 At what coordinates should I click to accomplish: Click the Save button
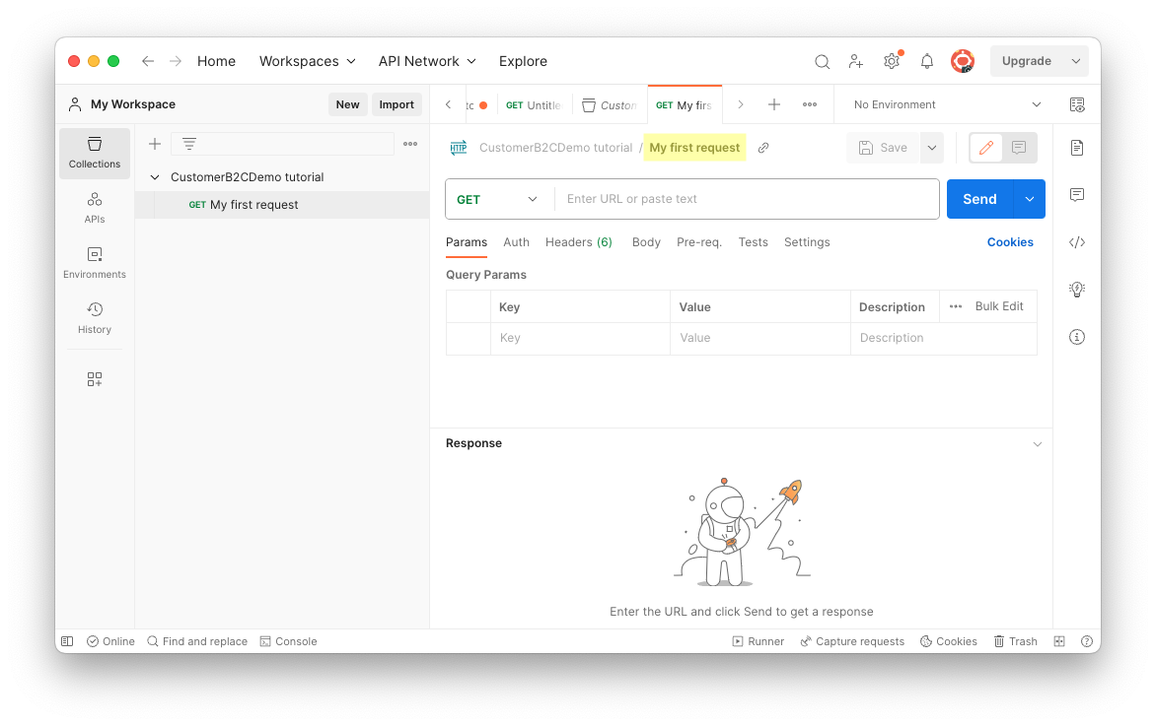(883, 148)
